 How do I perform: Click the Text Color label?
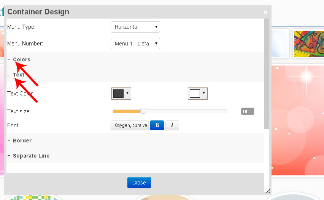tap(20, 94)
